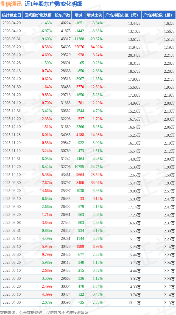Click the 数据来源 footer disclaimer text

(44, 313)
